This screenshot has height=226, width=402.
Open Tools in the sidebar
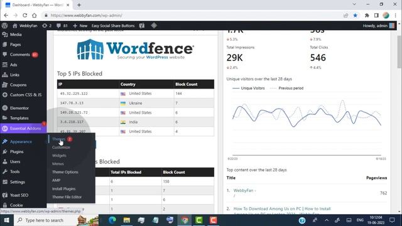(x=14, y=171)
